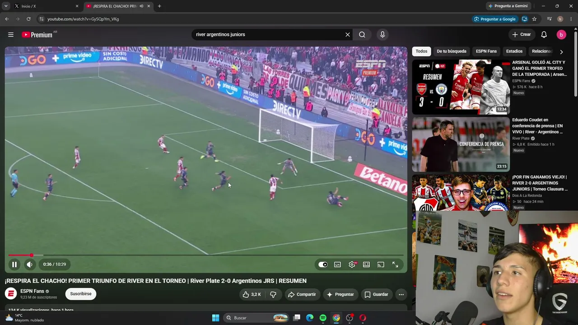Click the address bar URL
Viewport: 578px width, 325px height.
tap(83, 19)
